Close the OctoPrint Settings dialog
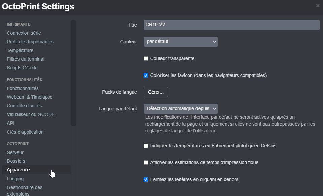The width and height of the screenshot is (323, 196). click(317, 6)
